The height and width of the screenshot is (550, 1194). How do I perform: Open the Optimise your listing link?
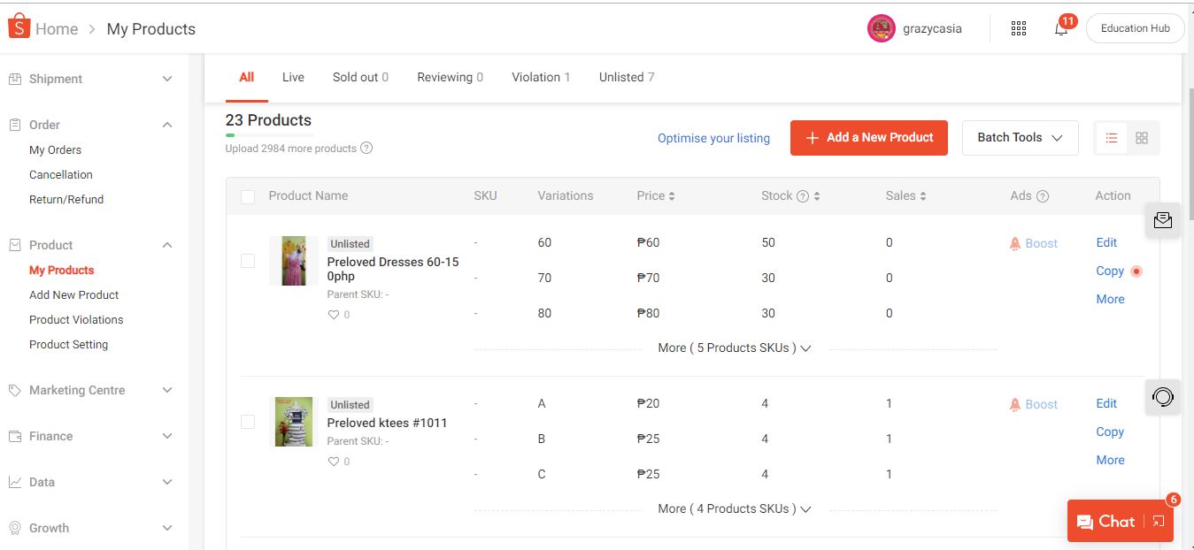tap(713, 138)
